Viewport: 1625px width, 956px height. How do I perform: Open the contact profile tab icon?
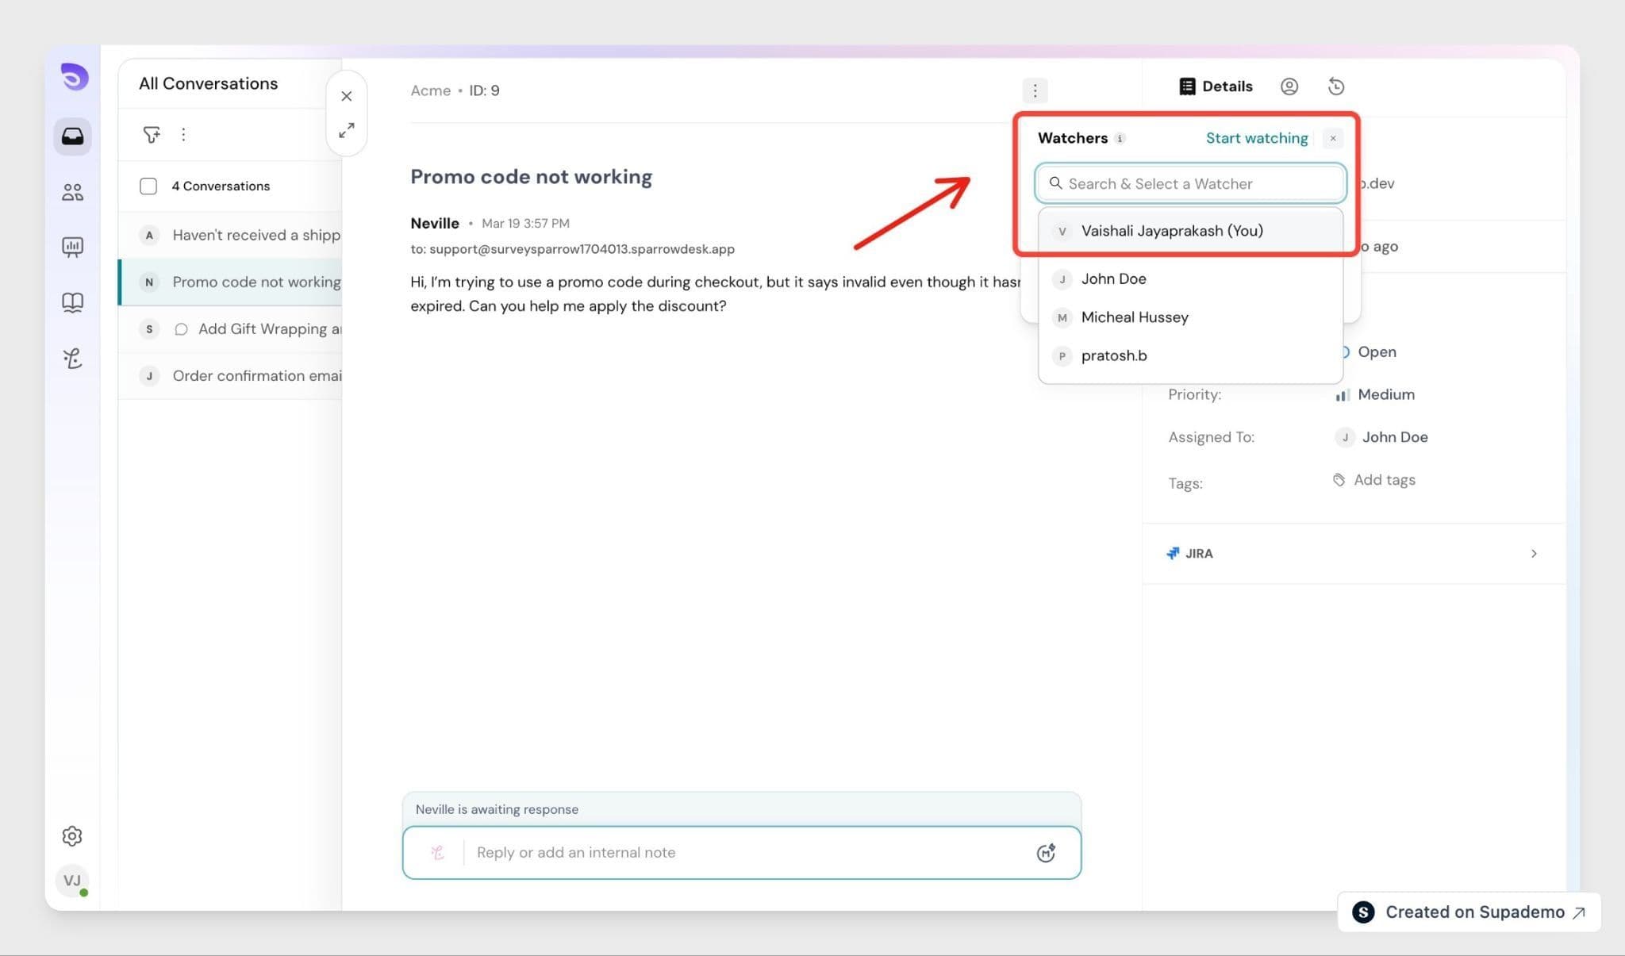point(1289,86)
